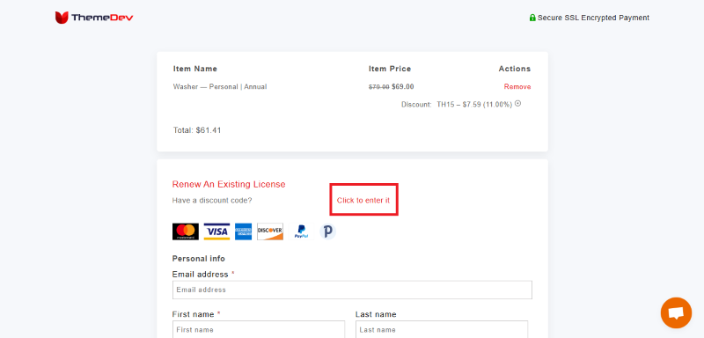Screen dimensions: 704x338
Task: Click the Secure SSL Encrypted Payment text
Action: tap(593, 18)
